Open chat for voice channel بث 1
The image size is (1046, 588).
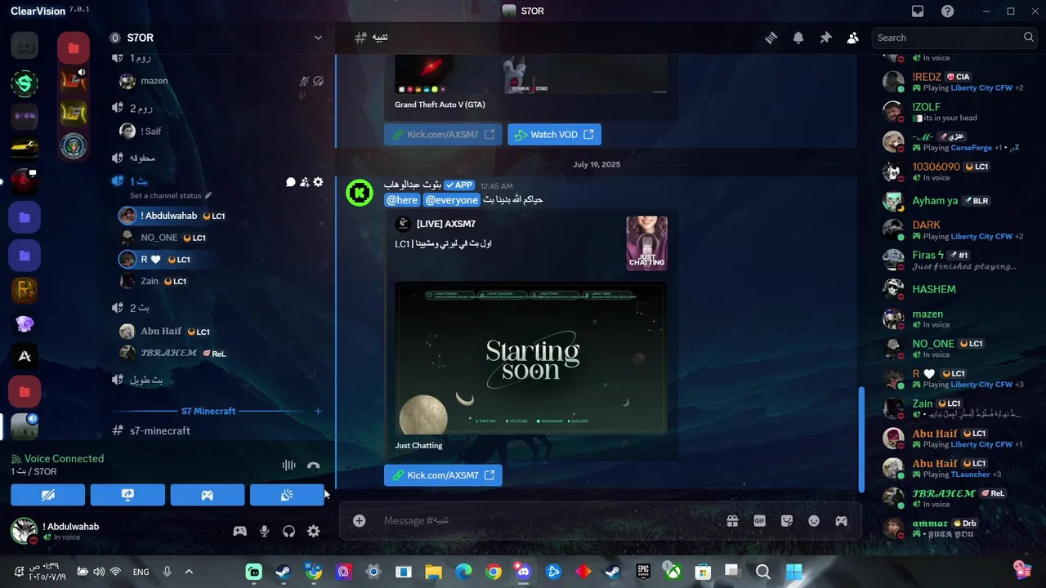point(290,182)
